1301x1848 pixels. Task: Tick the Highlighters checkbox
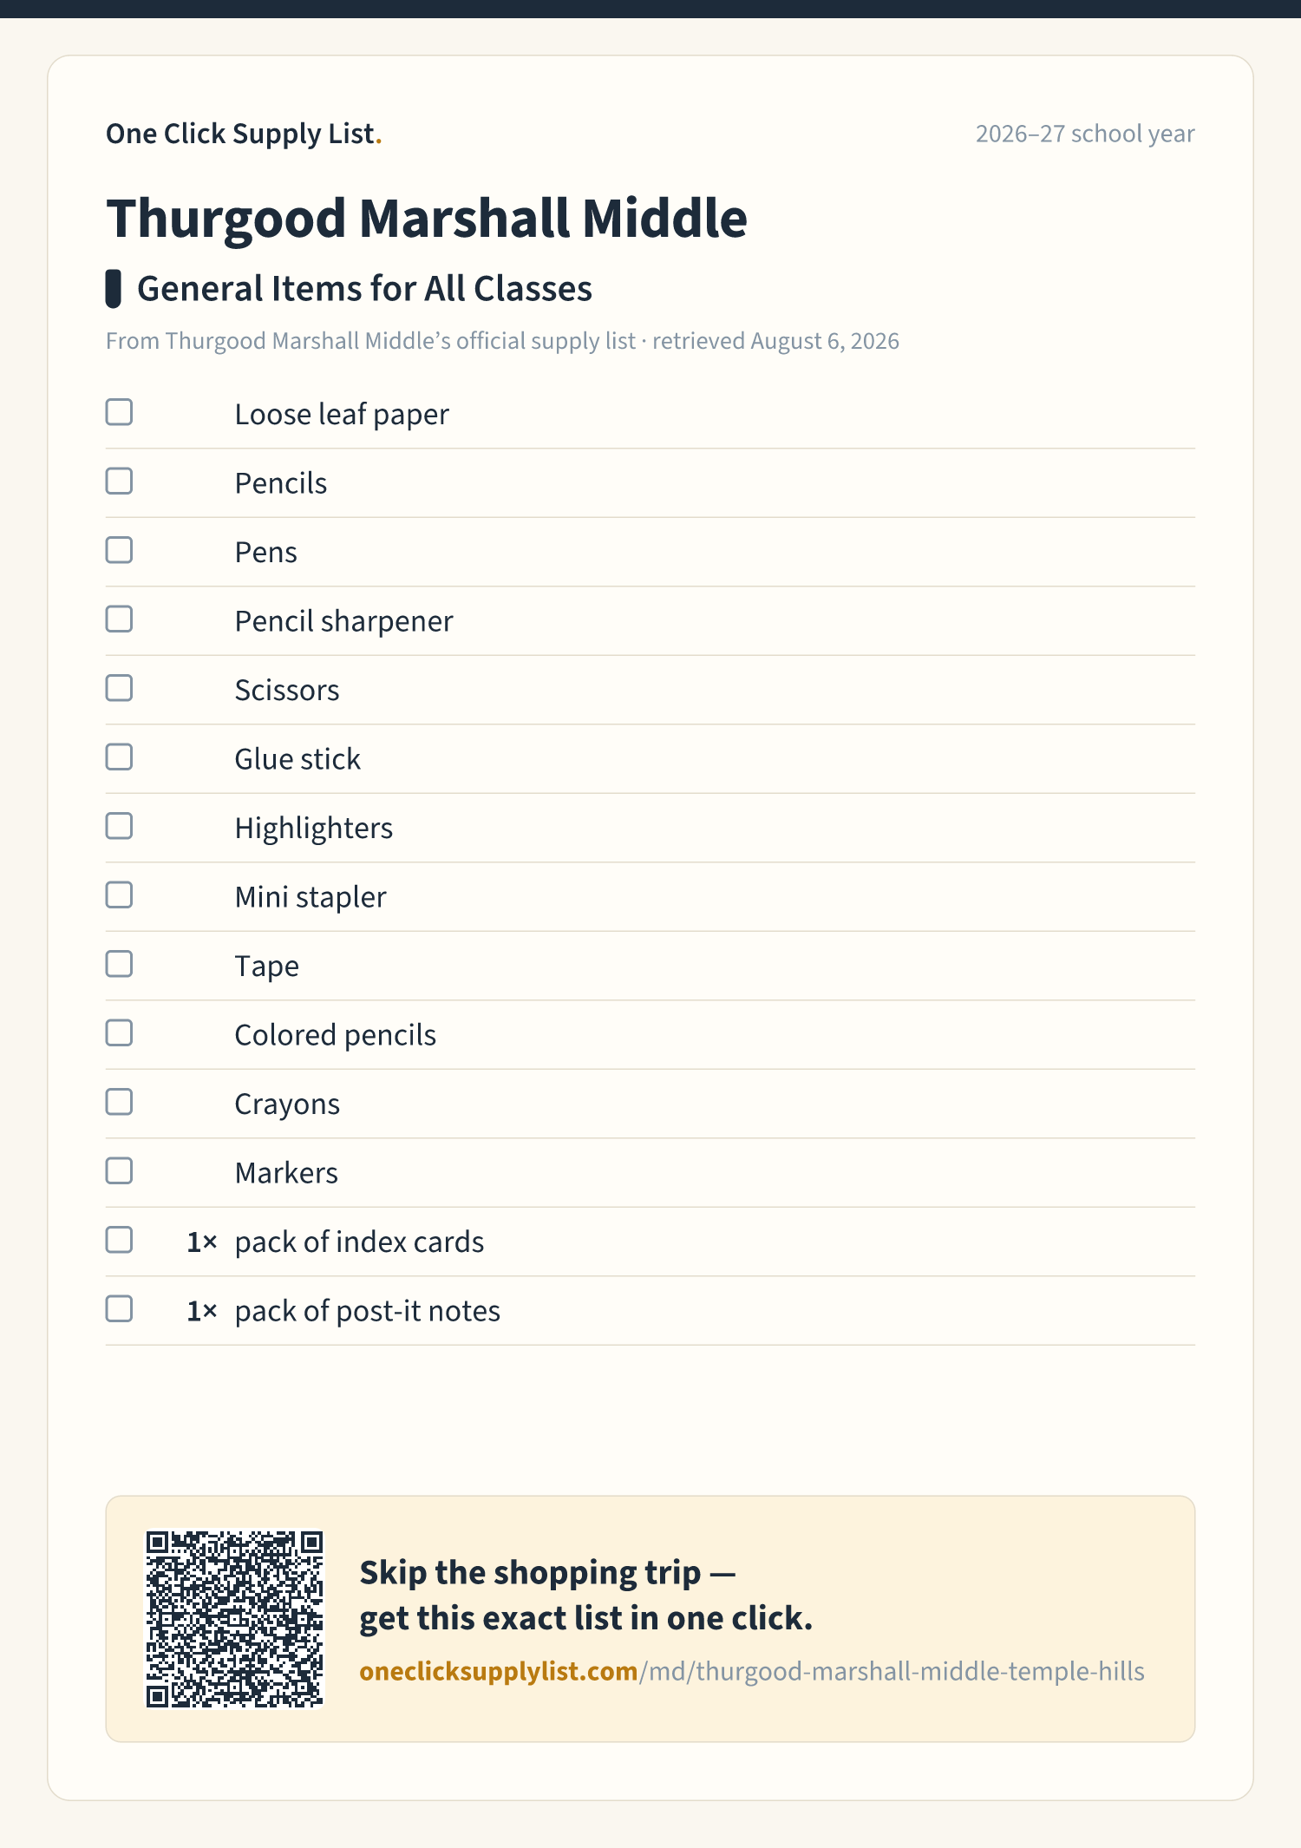119,826
